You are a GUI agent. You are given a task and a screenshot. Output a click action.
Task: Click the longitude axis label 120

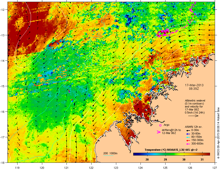point(42,167)
